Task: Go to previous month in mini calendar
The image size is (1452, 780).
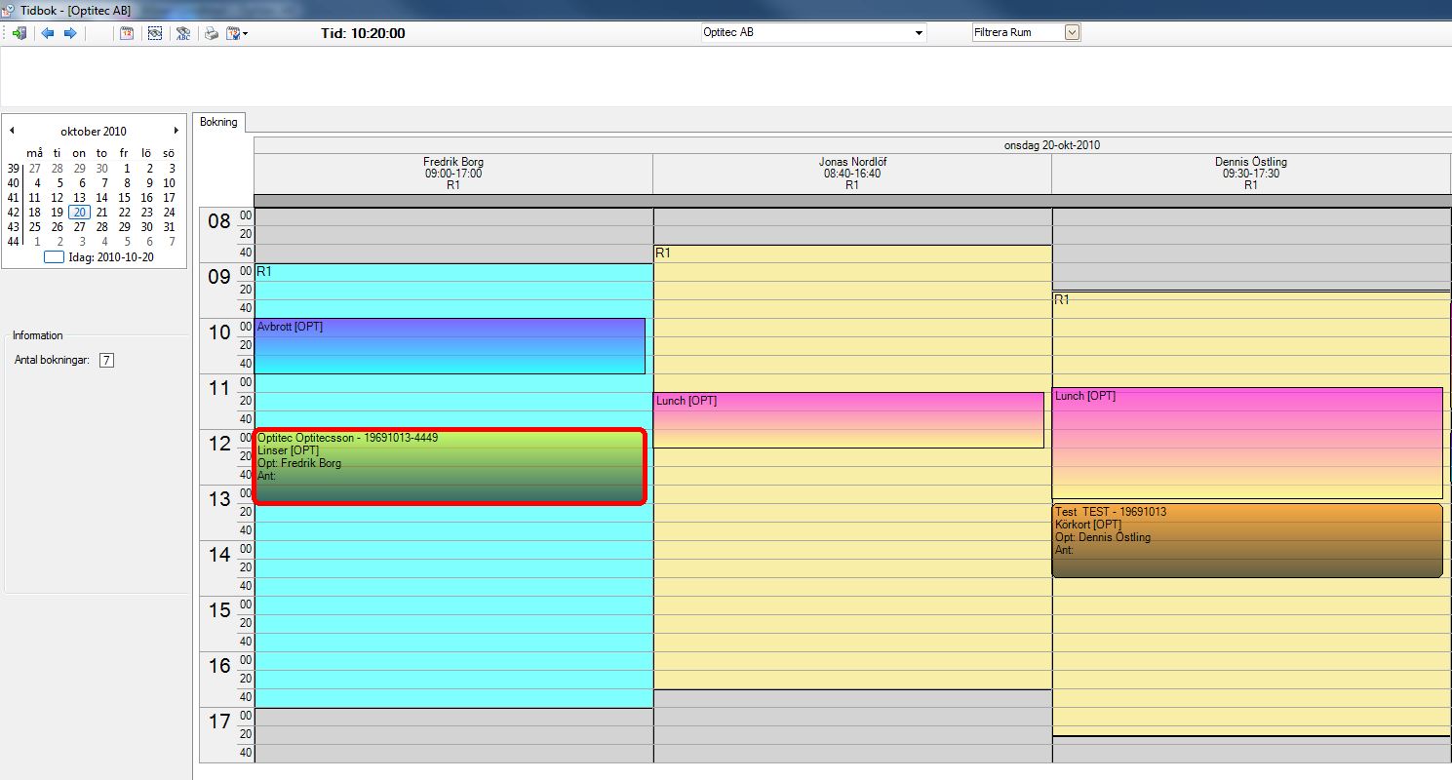Action: point(12,131)
